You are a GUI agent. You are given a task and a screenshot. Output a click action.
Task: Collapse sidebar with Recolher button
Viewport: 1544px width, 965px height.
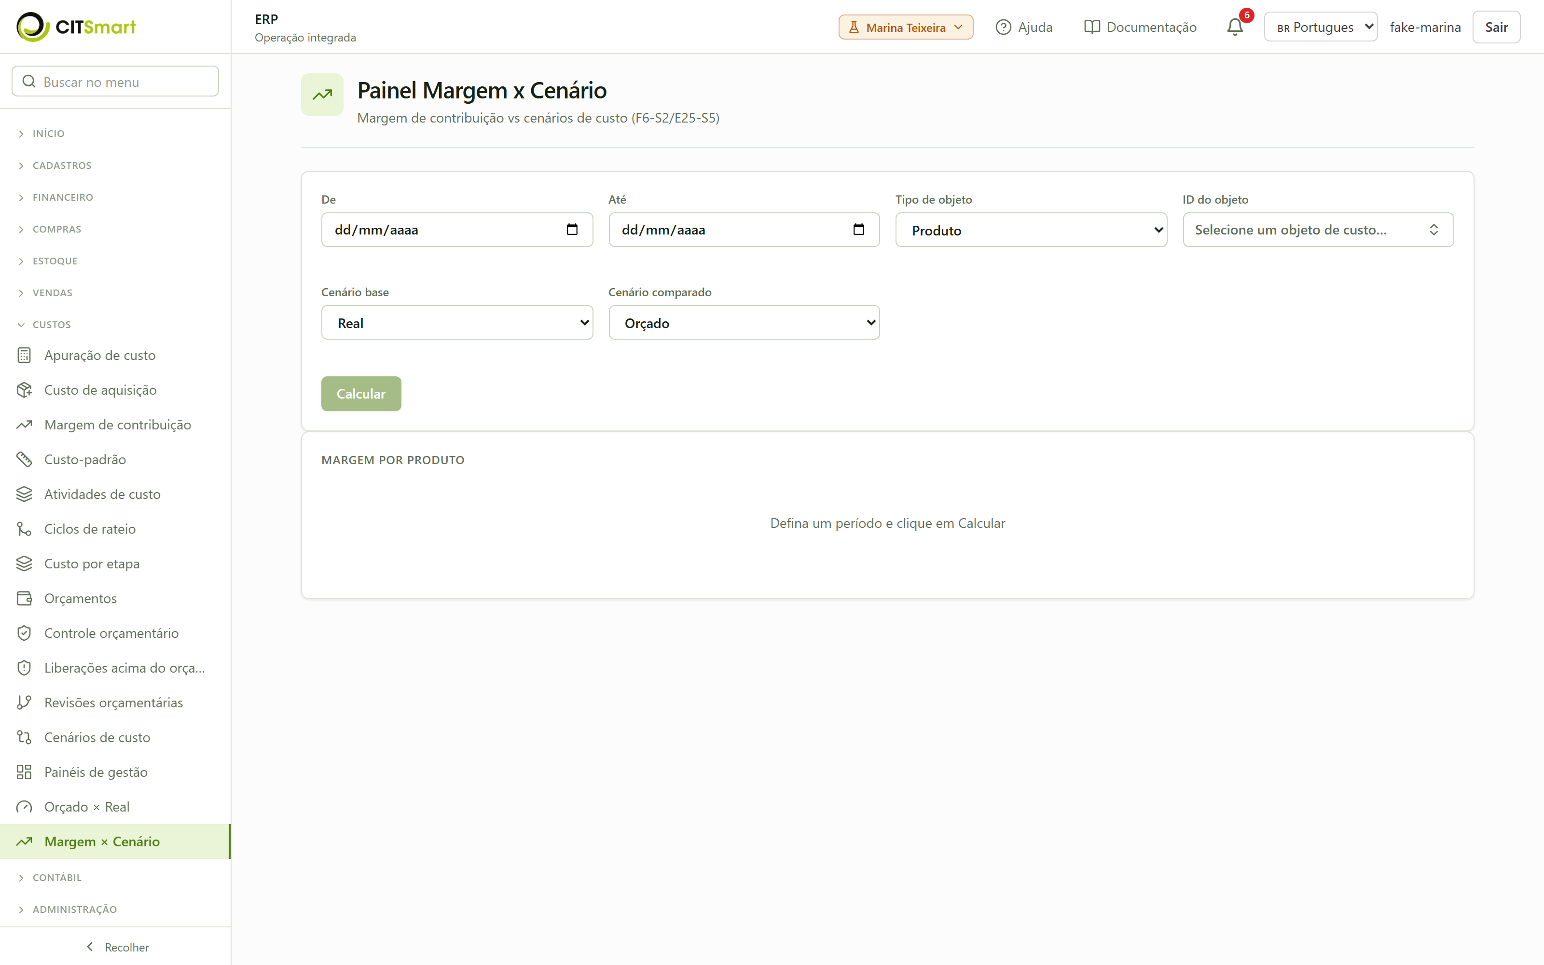tap(117, 947)
